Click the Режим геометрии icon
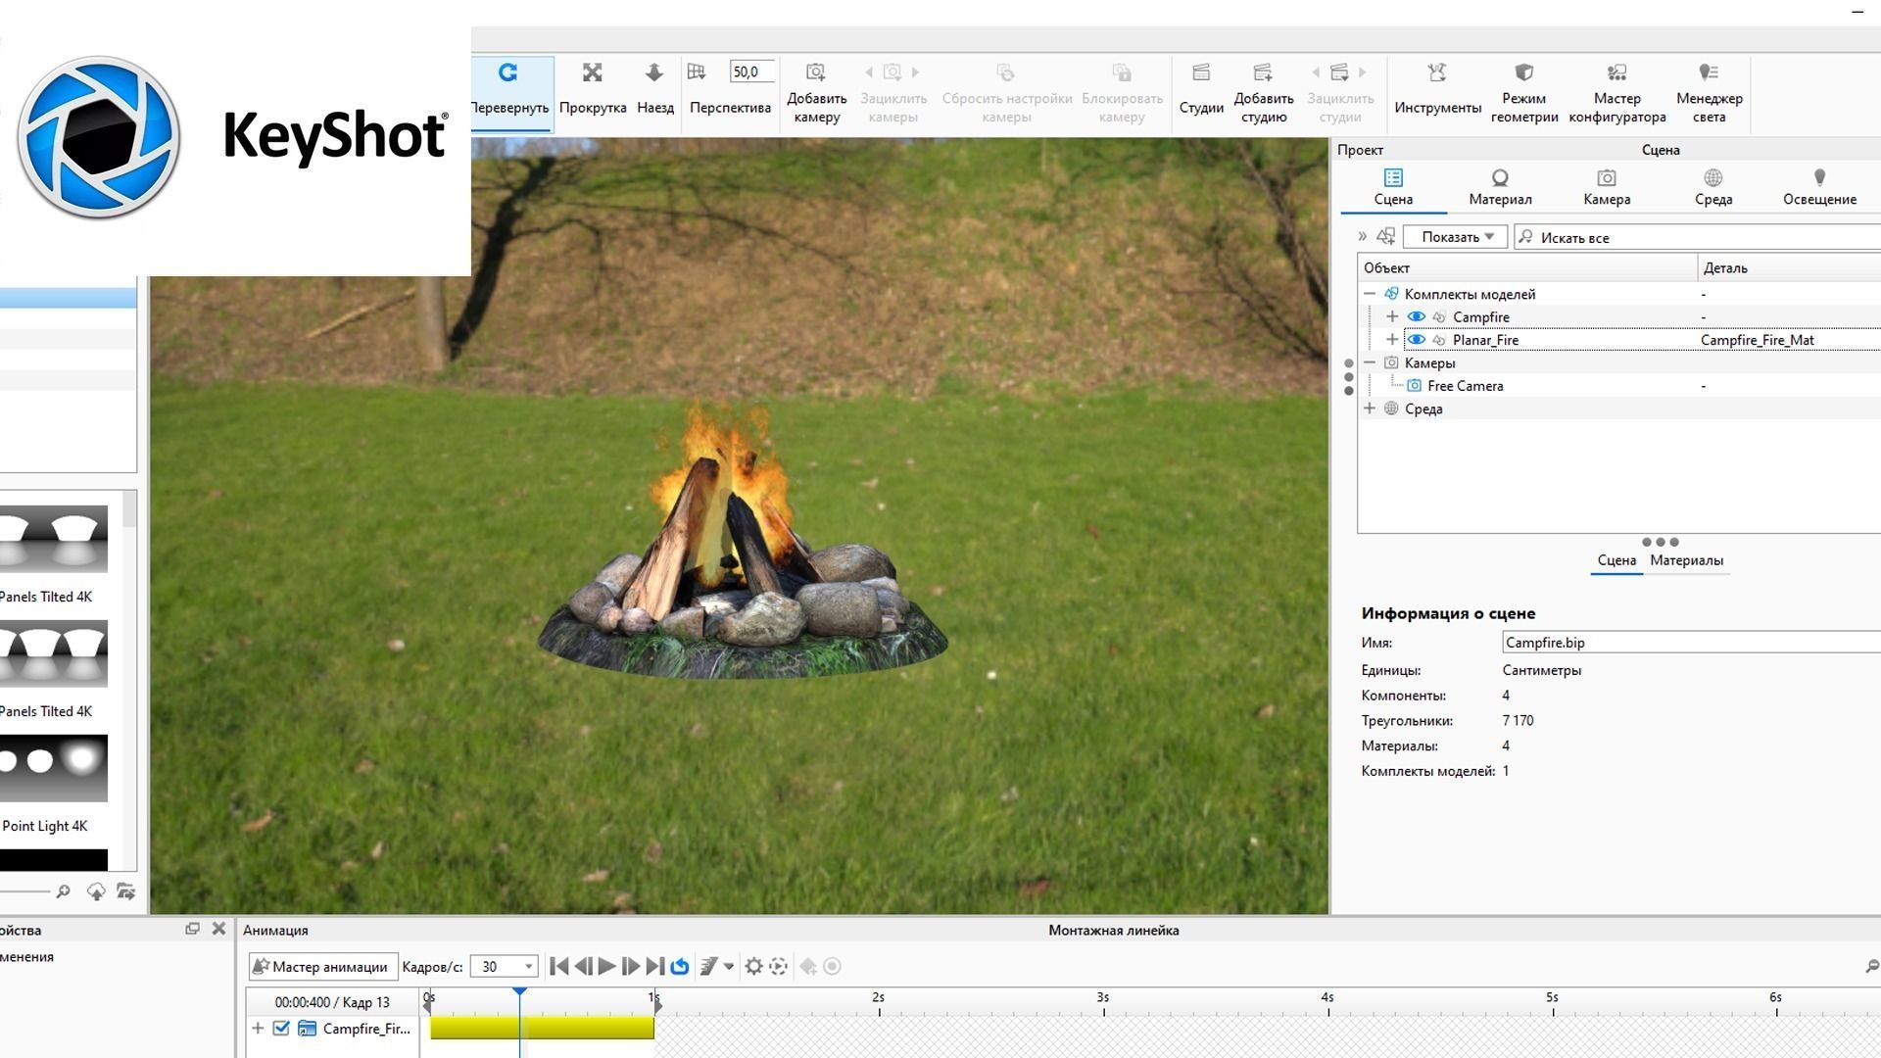The image size is (1881, 1058). (x=1523, y=88)
